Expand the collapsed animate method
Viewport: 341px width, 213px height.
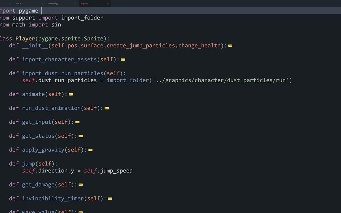click(71, 94)
